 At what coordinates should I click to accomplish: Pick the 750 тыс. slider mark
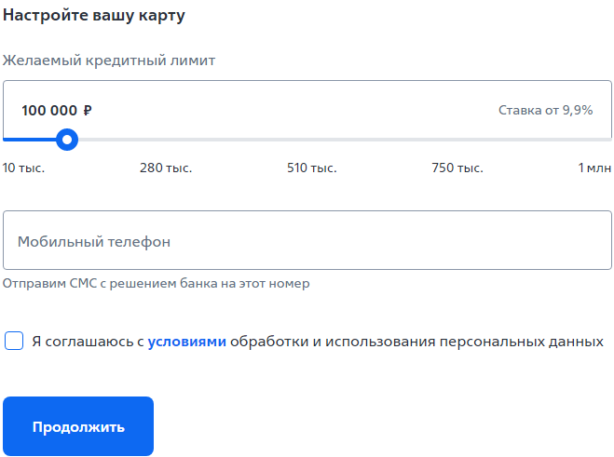click(x=457, y=168)
